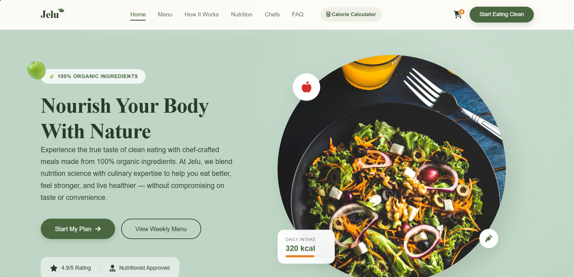This screenshot has width=574, height=277.
Task: Visit the Chefs page link
Action: point(272,14)
